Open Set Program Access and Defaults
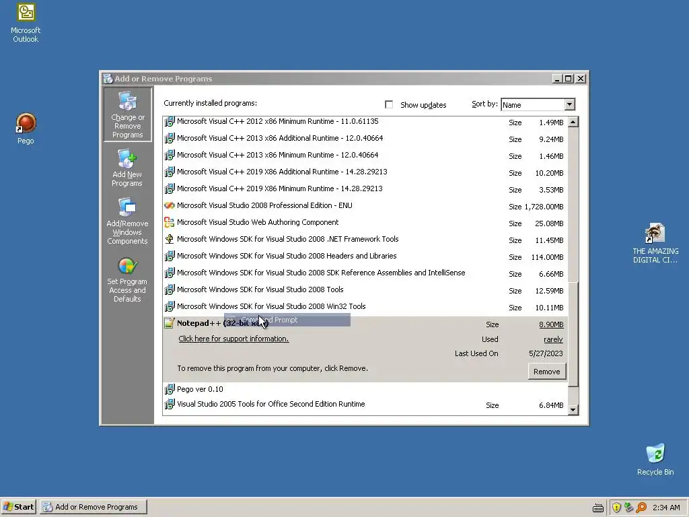Screen dimensions: 689x517 coord(127,280)
